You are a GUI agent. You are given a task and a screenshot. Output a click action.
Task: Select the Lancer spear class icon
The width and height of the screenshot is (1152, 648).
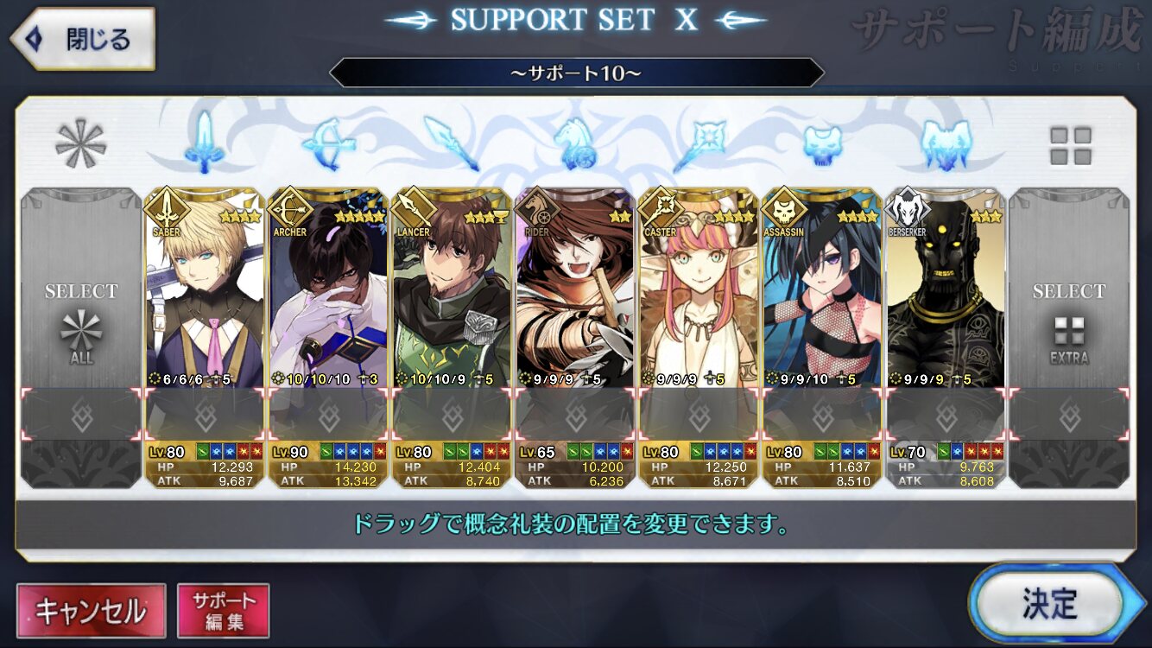point(452,141)
